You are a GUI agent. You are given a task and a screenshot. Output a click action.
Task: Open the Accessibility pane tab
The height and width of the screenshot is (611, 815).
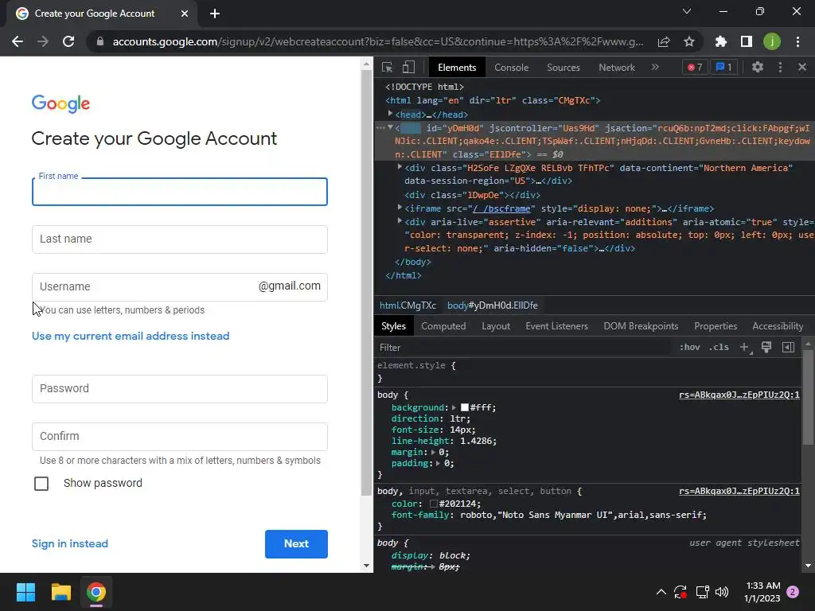(778, 325)
